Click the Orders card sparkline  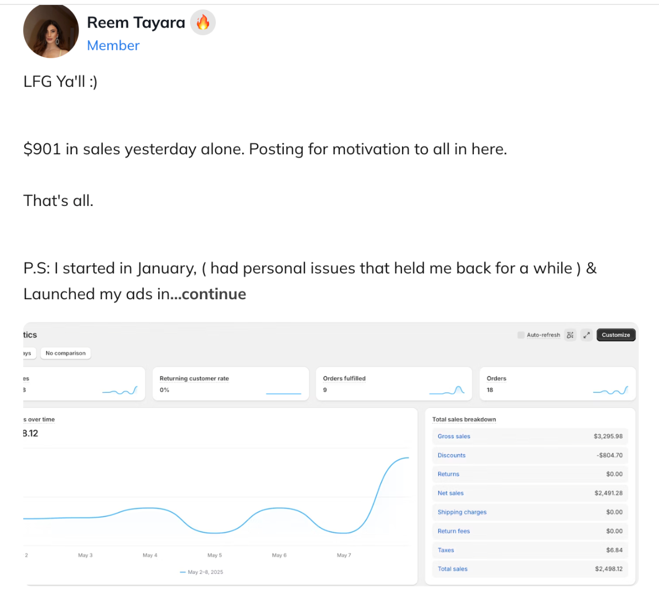(x=611, y=390)
